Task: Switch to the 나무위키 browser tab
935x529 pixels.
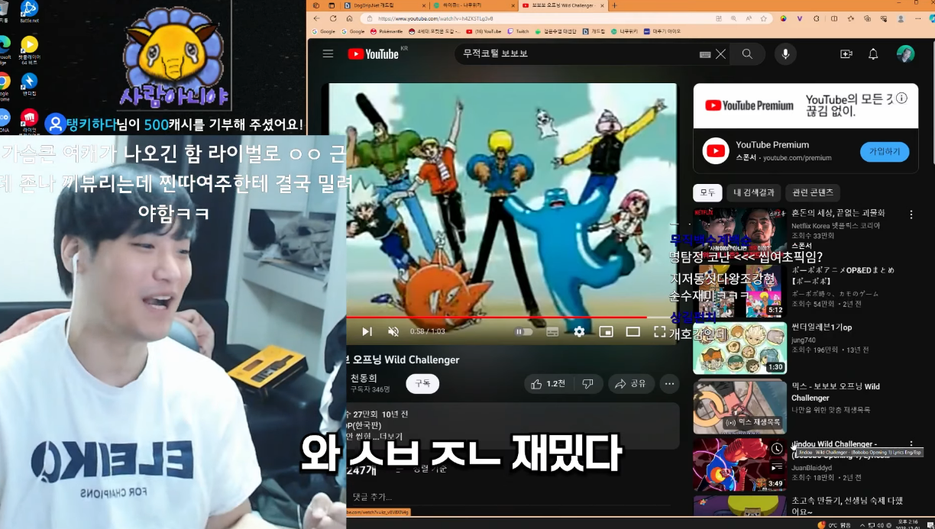Action: pyautogui.click(x=471, y=5)
